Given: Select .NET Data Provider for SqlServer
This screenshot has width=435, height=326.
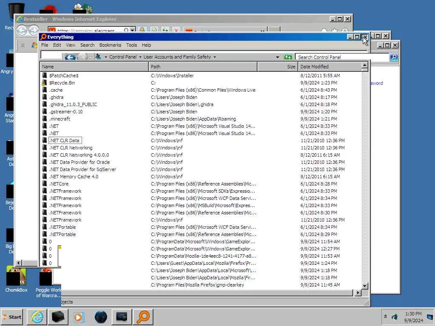Looking at the screenshot, I should point(83,169).
